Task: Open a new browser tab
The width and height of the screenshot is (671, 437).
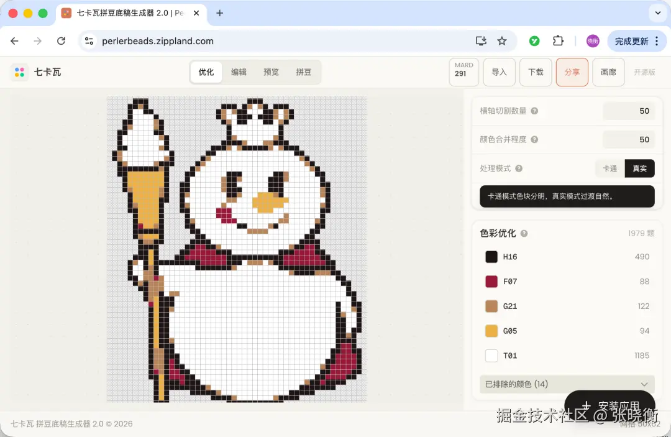Action: [219, 13]
